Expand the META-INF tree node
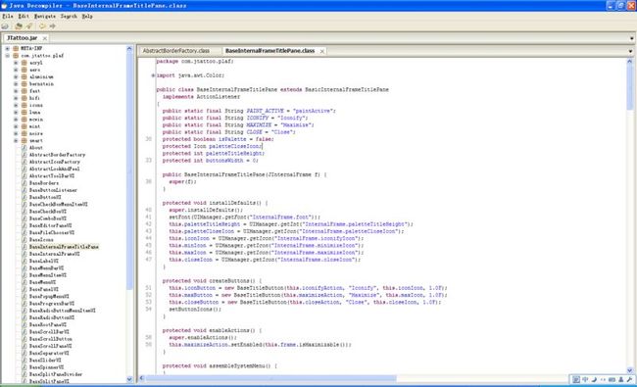Image resolution: width=637 pixels, height=387 pixels. point(7,48)
